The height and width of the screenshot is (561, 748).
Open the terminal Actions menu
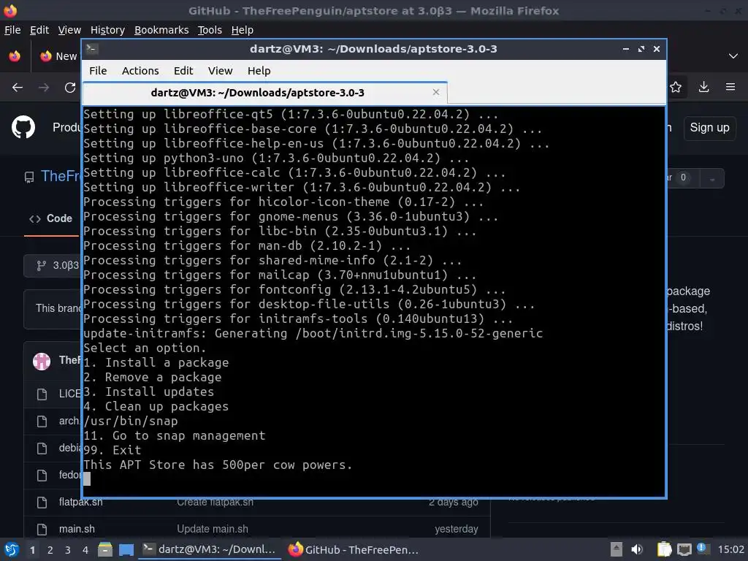point(140,71)
